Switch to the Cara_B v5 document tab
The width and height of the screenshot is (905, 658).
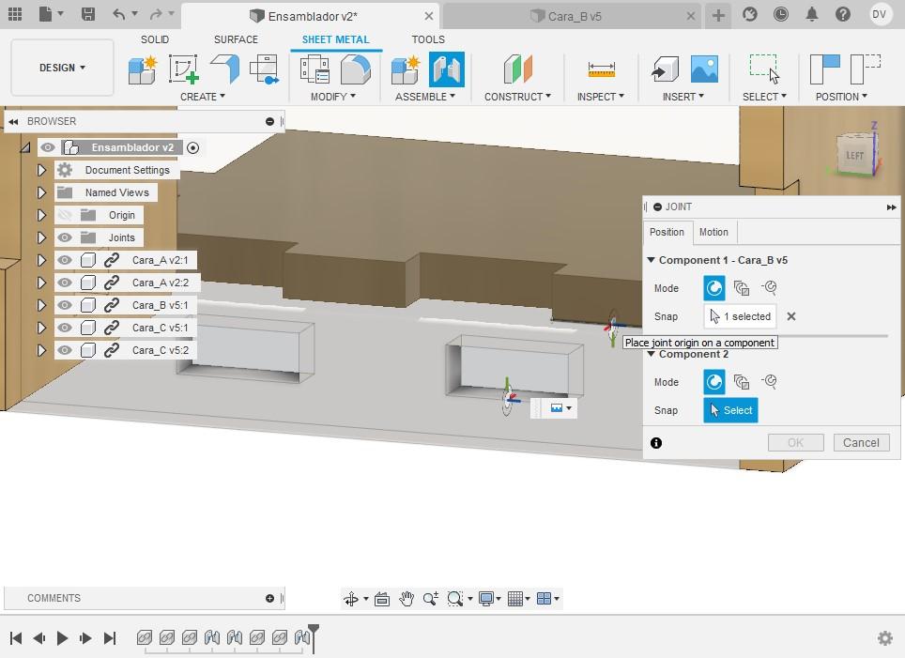click(575, 16)
